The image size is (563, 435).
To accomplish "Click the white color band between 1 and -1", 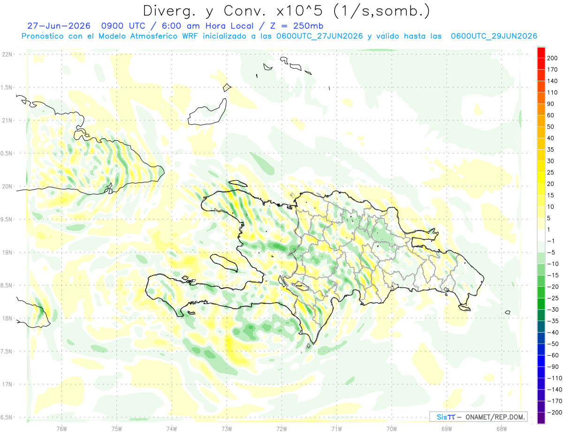I will [541, 235].
